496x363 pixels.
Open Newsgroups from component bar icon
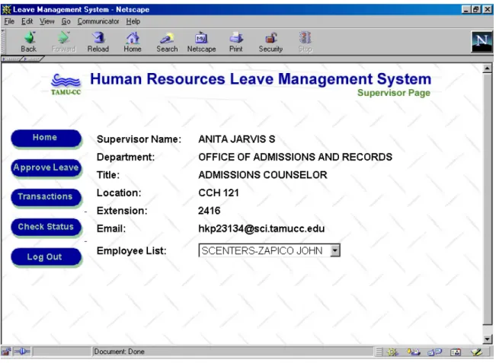(x=434, y=352)
